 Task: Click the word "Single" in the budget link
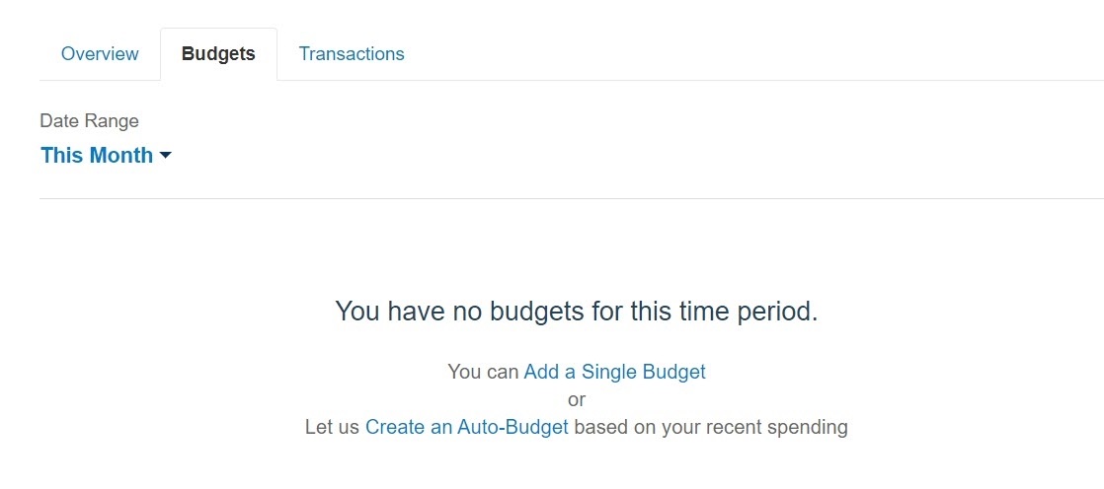click(609, 372)
